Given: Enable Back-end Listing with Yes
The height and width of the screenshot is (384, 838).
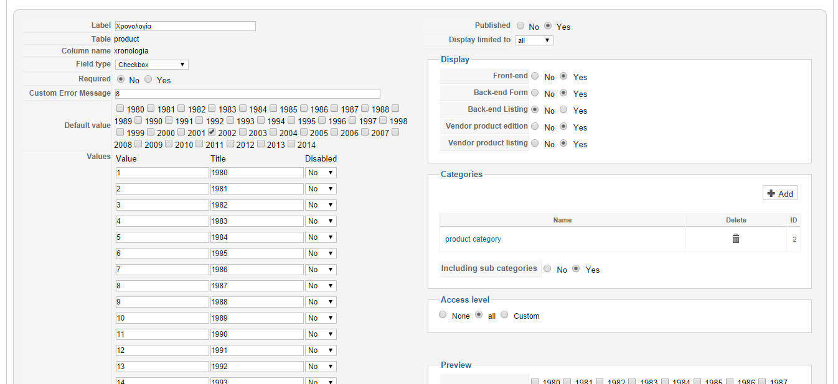Looking at the screenshot, I should tap(563, 110).
